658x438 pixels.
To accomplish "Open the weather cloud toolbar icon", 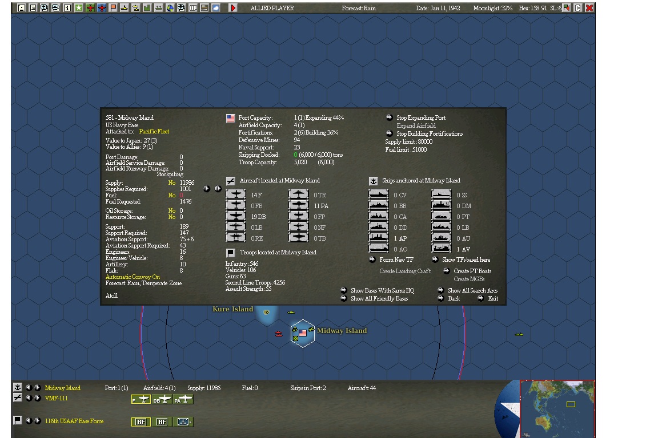I will pos(216,8).
